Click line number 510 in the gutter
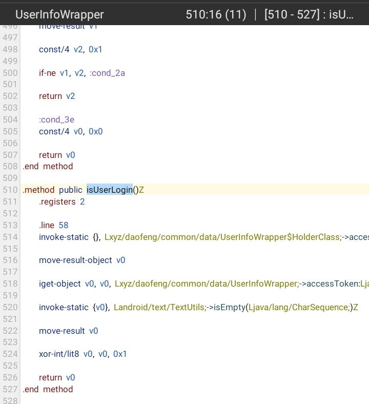Image resolution: width=369 pixels, height=404 pixels. click(x=10, y=190)
